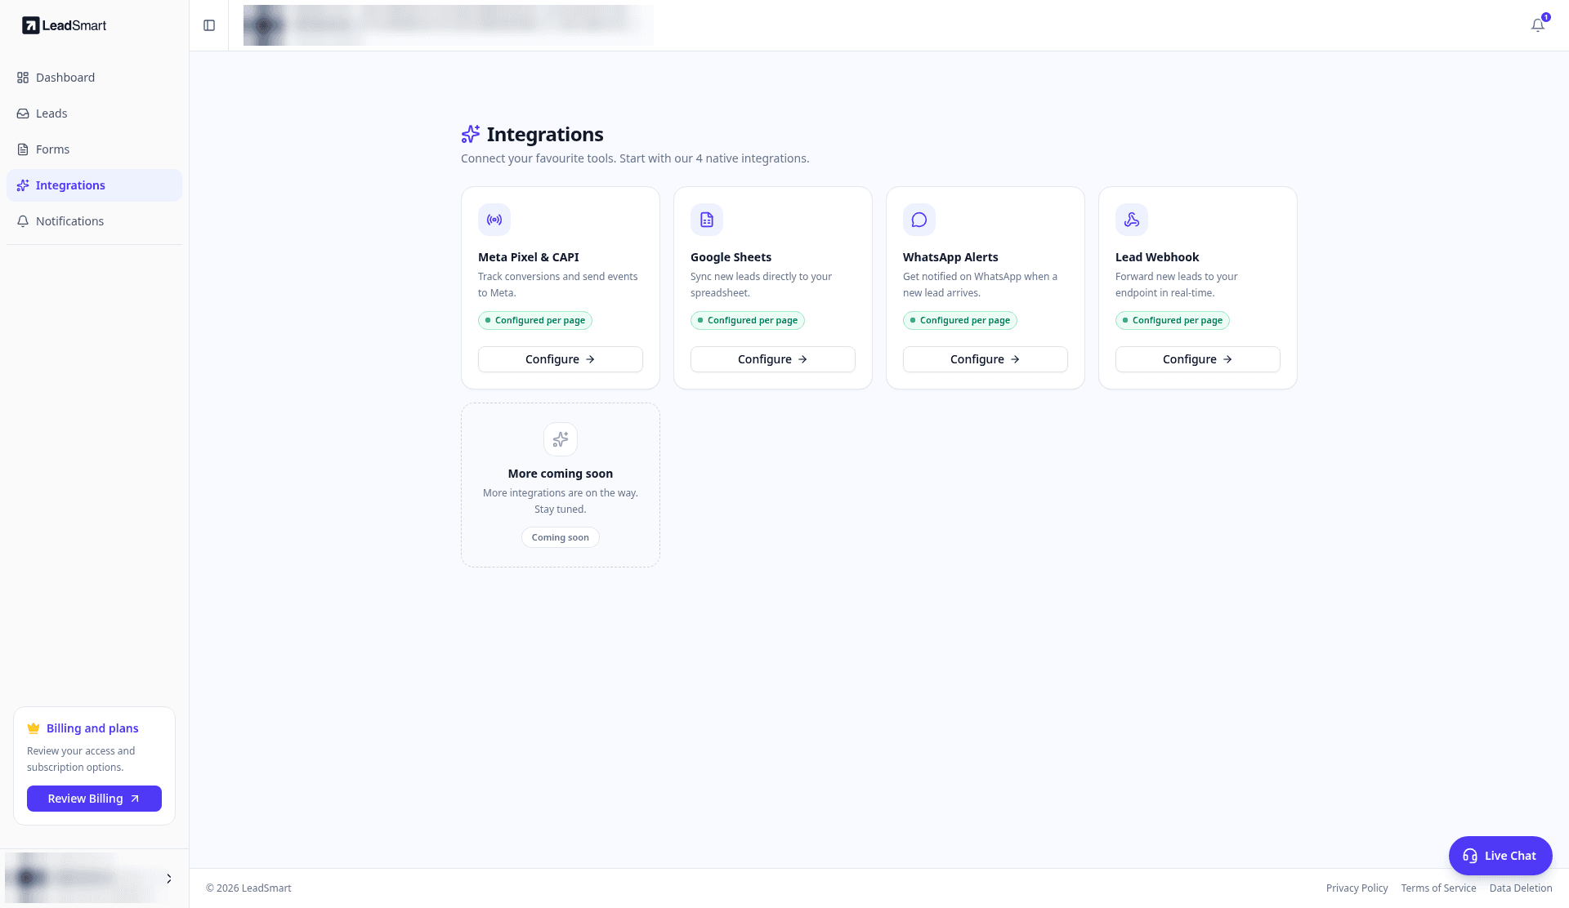Screen dimensions: 1569x908
Task: Click the blurred workspace selector in header
Action: [x=448, y=25]
